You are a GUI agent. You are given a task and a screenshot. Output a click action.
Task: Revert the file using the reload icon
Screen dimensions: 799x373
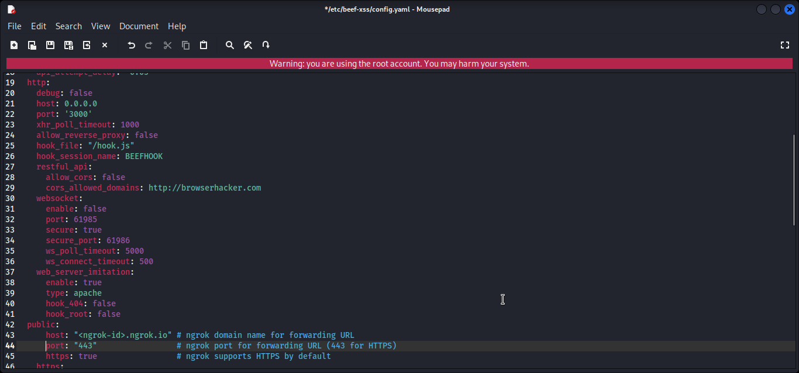pyautogui.click(x=86, y=45)
